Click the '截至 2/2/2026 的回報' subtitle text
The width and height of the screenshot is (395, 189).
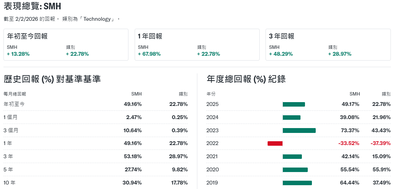pos(29,19)
